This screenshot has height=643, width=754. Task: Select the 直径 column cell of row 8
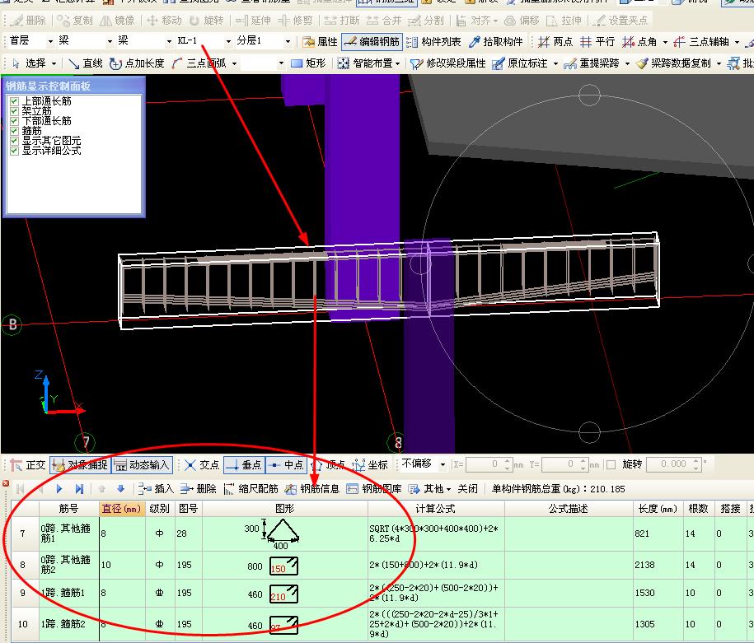[122, 565]
